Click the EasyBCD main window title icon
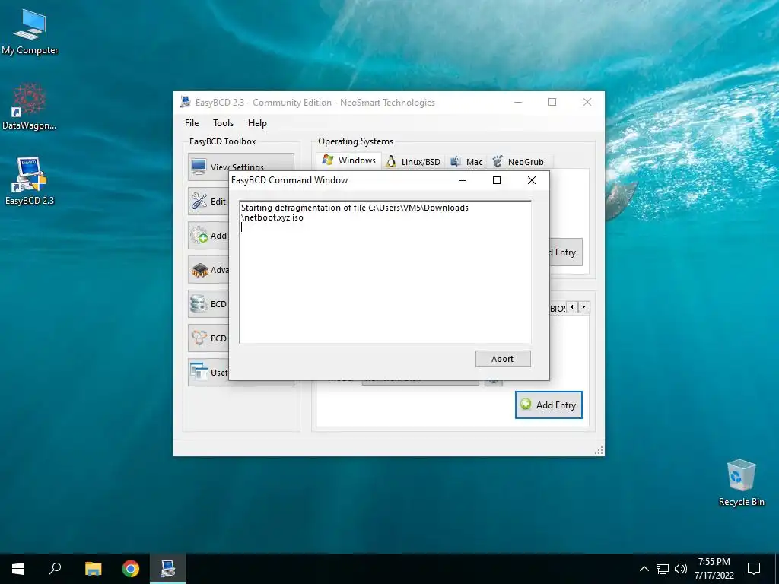This screenshot has height=584, width=779. (186, 103)
